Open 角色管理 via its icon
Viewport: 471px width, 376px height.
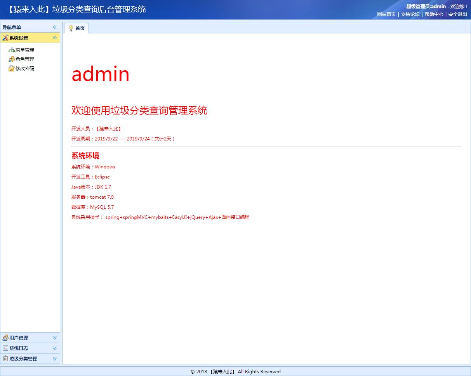click(12, 59)
